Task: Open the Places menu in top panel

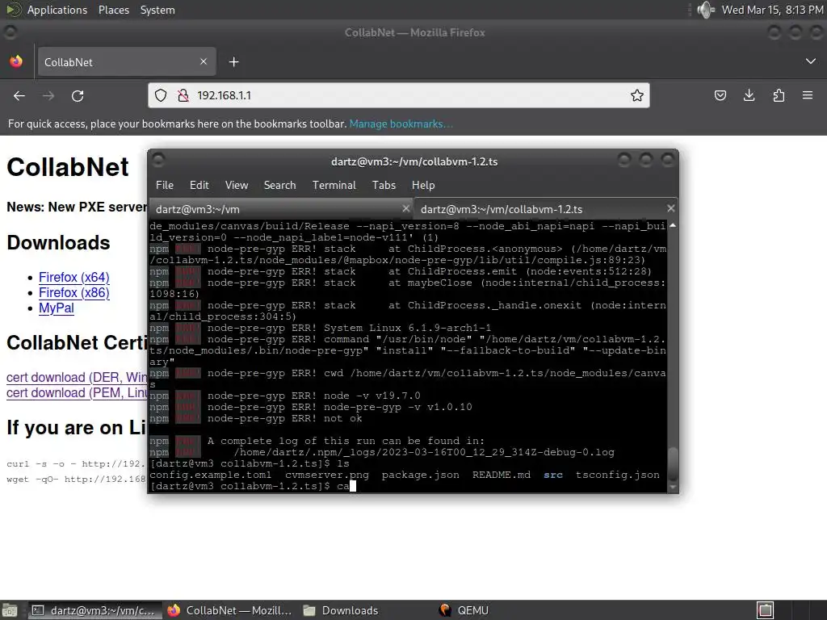Action: tap(114, 10)
